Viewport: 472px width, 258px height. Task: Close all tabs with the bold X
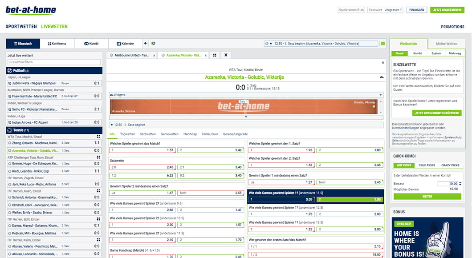(226, 55)
